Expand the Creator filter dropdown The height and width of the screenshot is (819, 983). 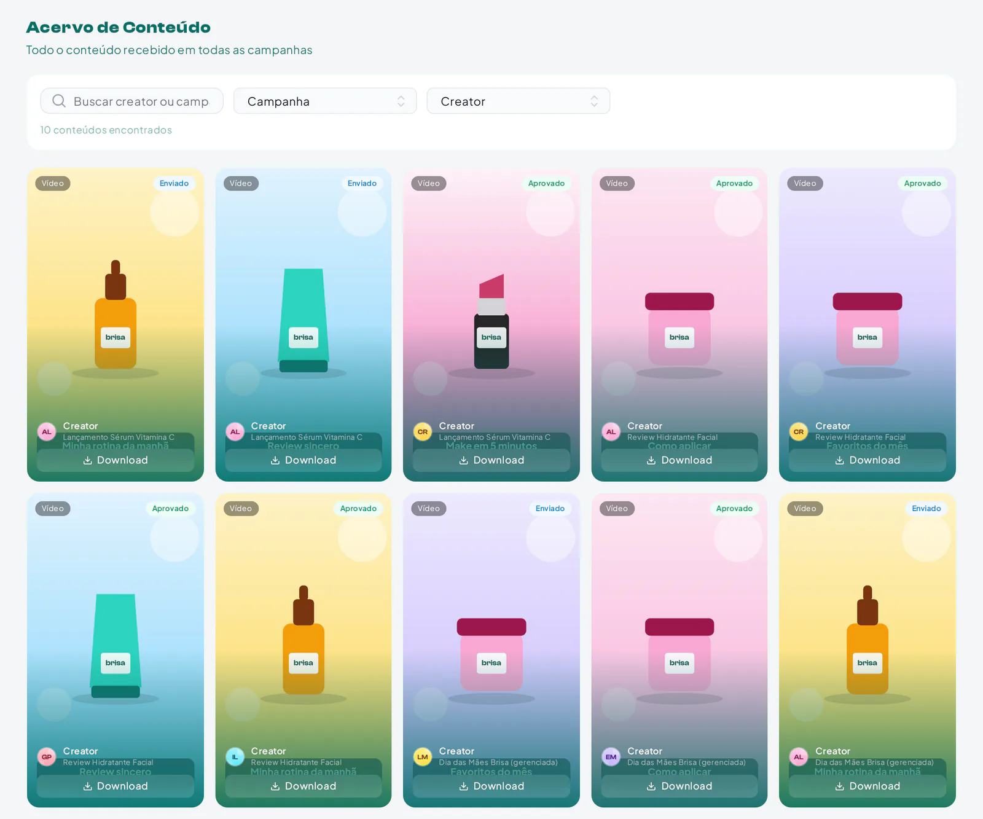518,101
